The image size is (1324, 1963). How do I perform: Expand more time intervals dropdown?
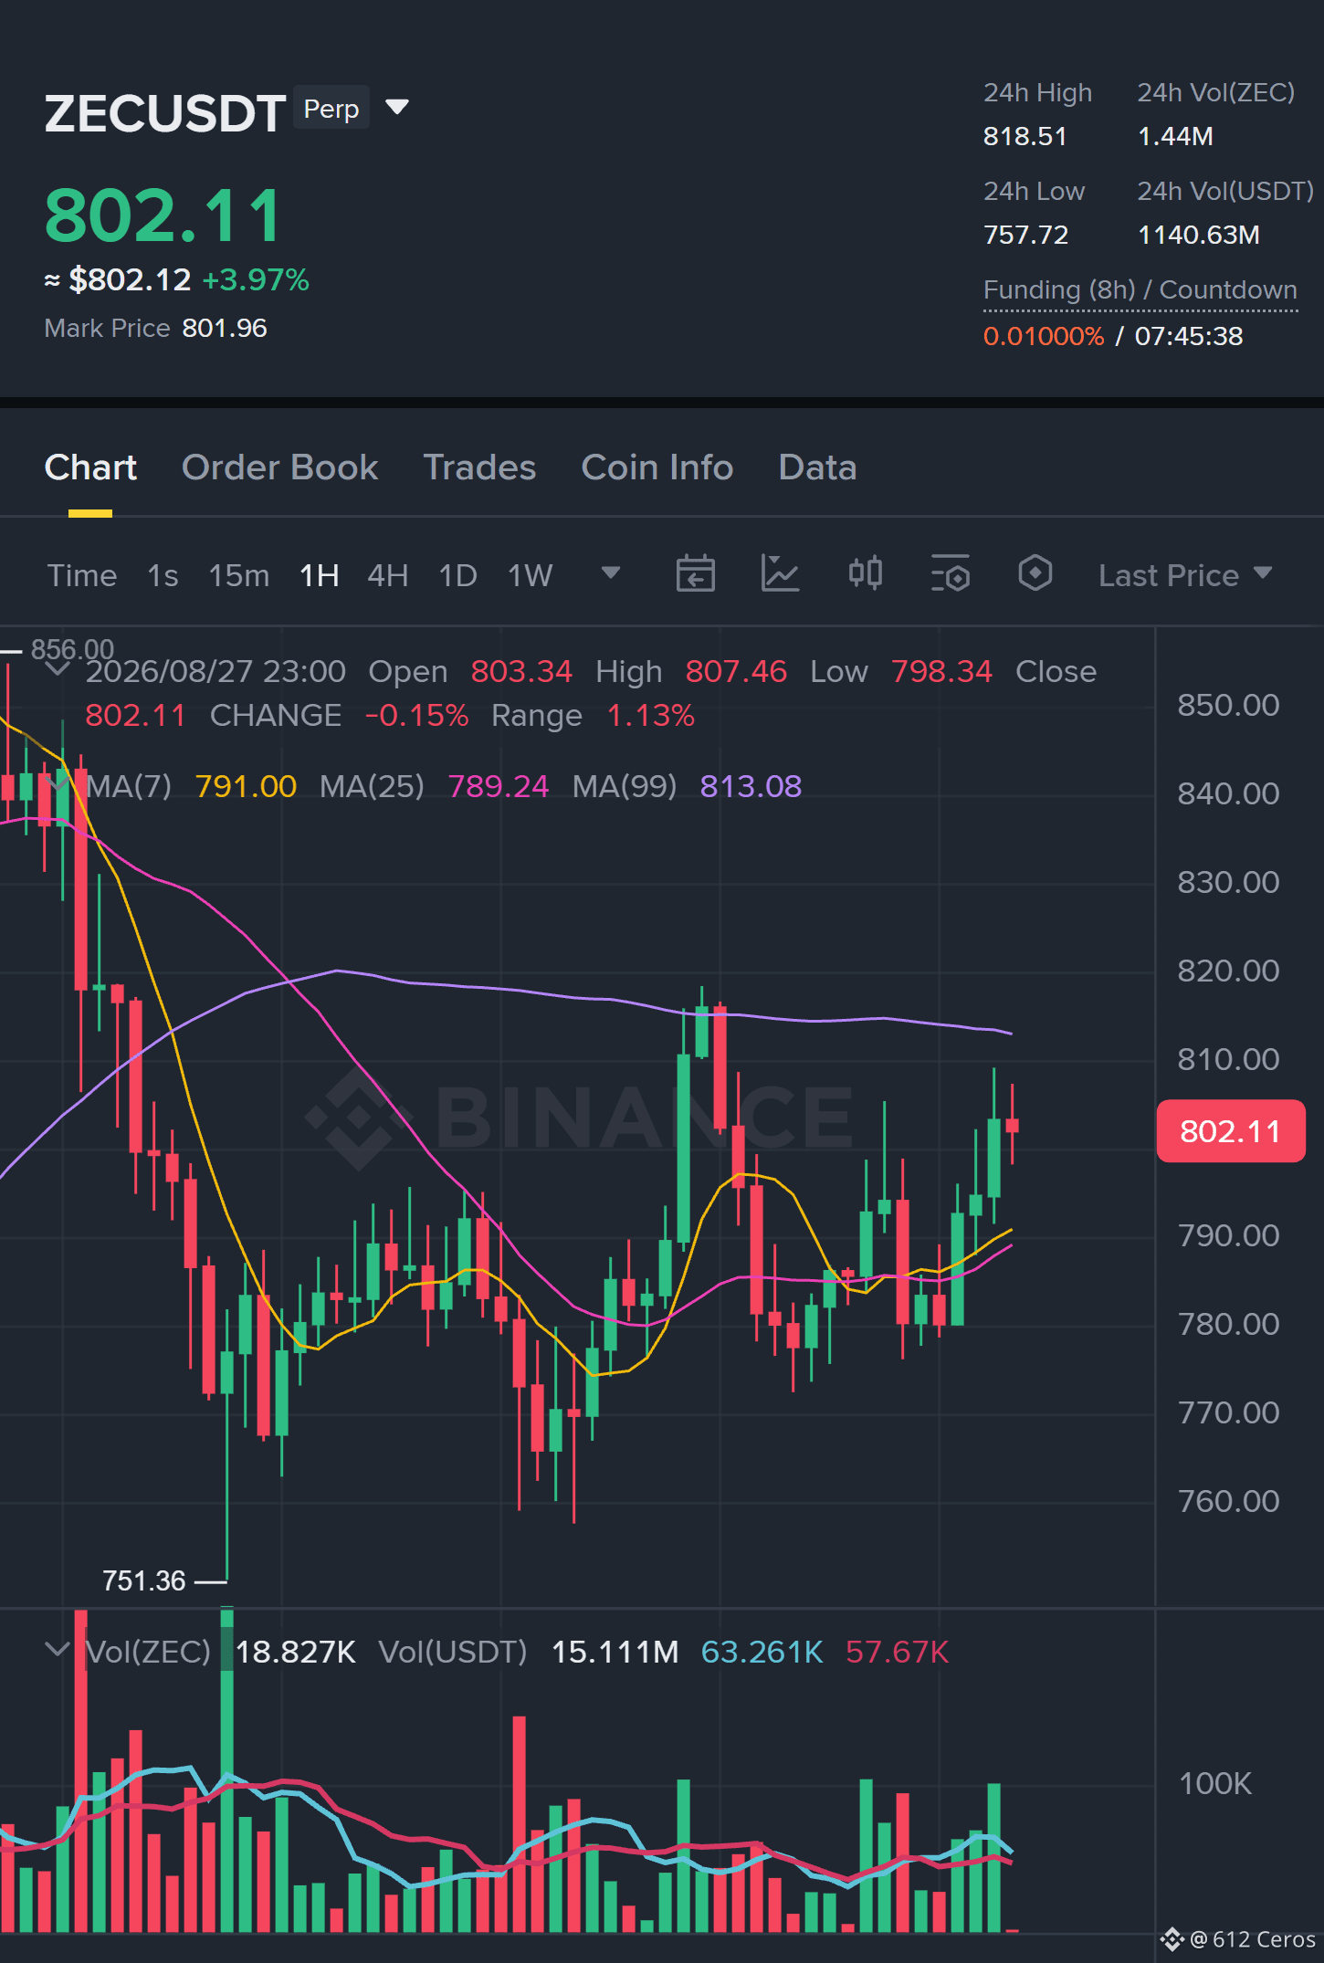tap(611, 573)
